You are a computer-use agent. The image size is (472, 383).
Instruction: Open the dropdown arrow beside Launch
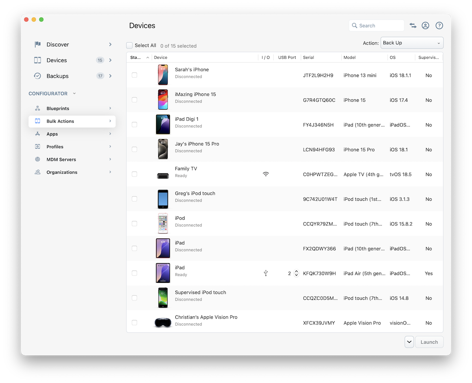409,342
